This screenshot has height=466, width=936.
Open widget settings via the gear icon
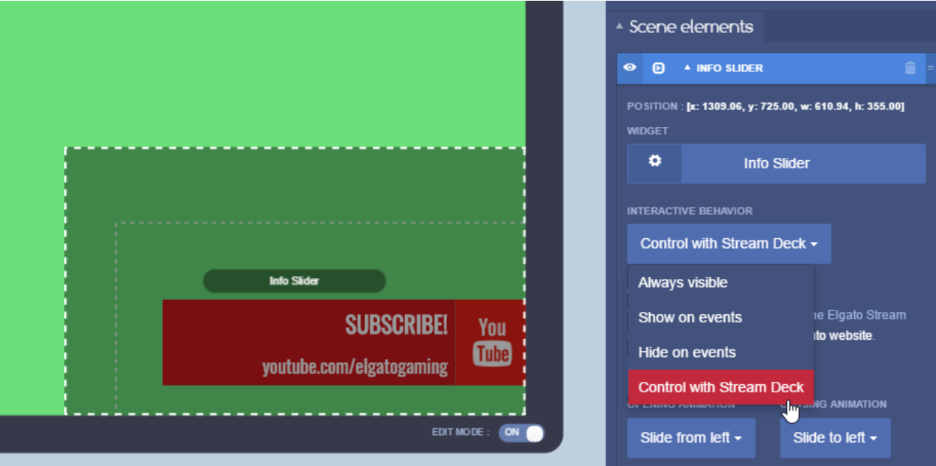(x=655, y=163)
